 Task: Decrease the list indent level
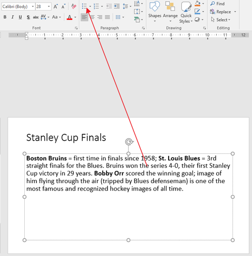click(x=109, y=6)
